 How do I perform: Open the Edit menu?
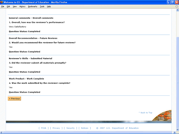(8, 6)
